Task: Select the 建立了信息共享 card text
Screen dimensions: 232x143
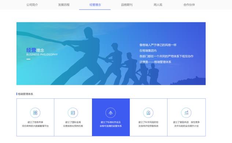Action: (35, 124)
